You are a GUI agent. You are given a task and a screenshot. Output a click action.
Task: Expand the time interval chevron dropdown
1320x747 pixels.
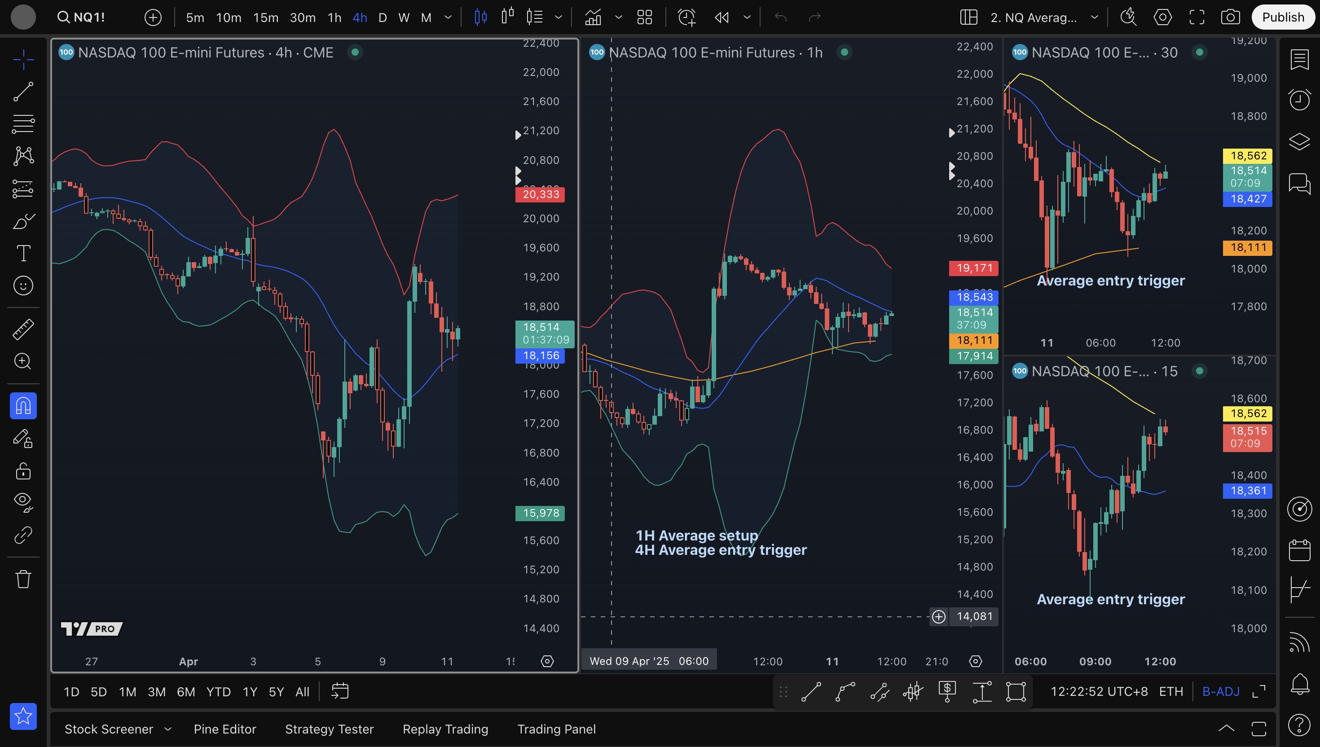[448, 18]
